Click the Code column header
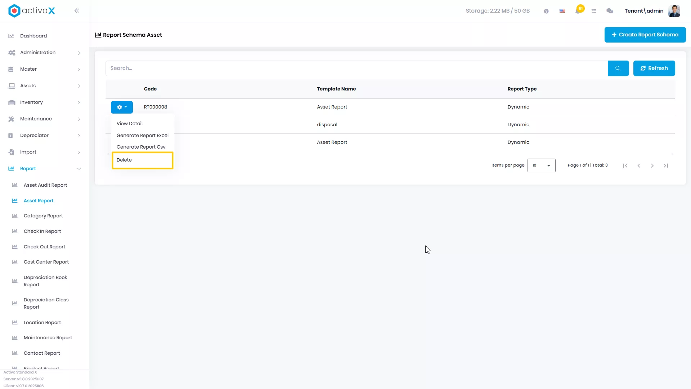The height and width of the screenshot is (389, 691). (150, 89)
